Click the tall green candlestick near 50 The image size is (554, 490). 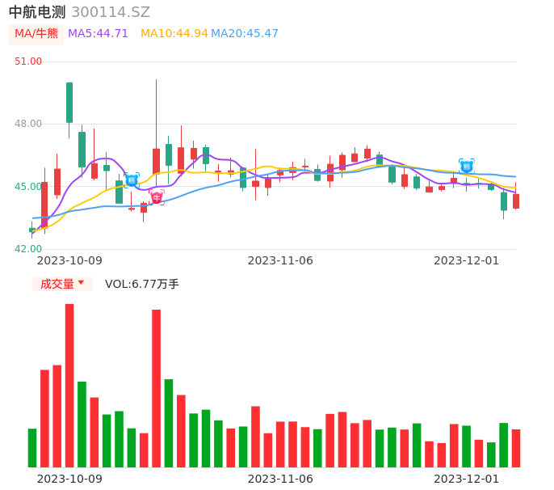pyautogui.click(x=69, y=103)
